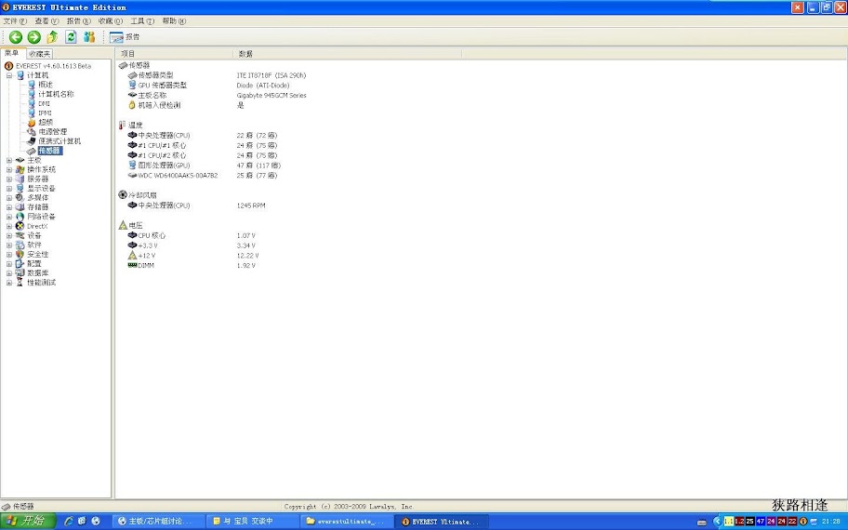Click the 开始 Start button
Viewport: 848px width, 530px height.
pyautogui.click(x=28, y=522)
